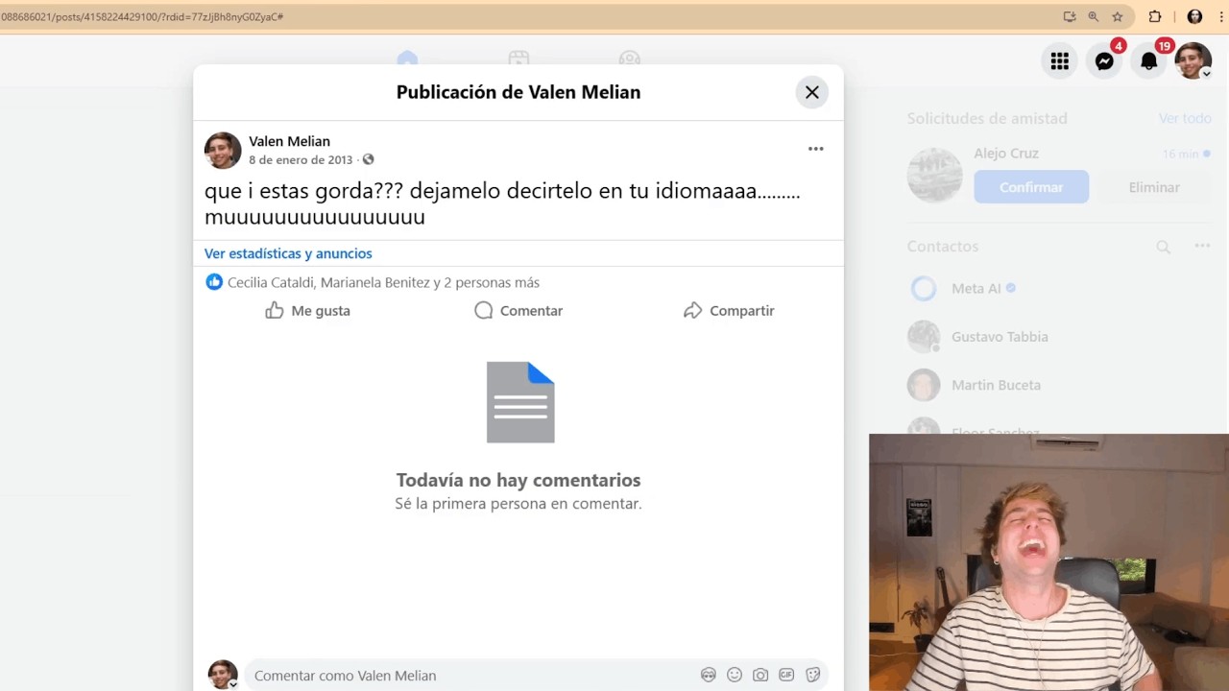The width and height of the screenshot is (1229, 691).
Task: Click the video tab icon in top bar
Action: click(518, 60)
